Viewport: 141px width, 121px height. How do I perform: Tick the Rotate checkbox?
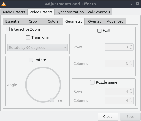point(31,60)
